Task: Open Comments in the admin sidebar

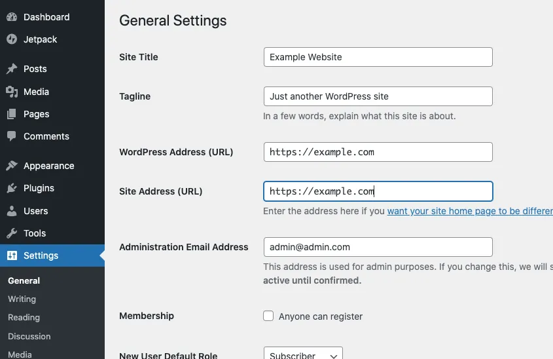Action: [46, 136]
